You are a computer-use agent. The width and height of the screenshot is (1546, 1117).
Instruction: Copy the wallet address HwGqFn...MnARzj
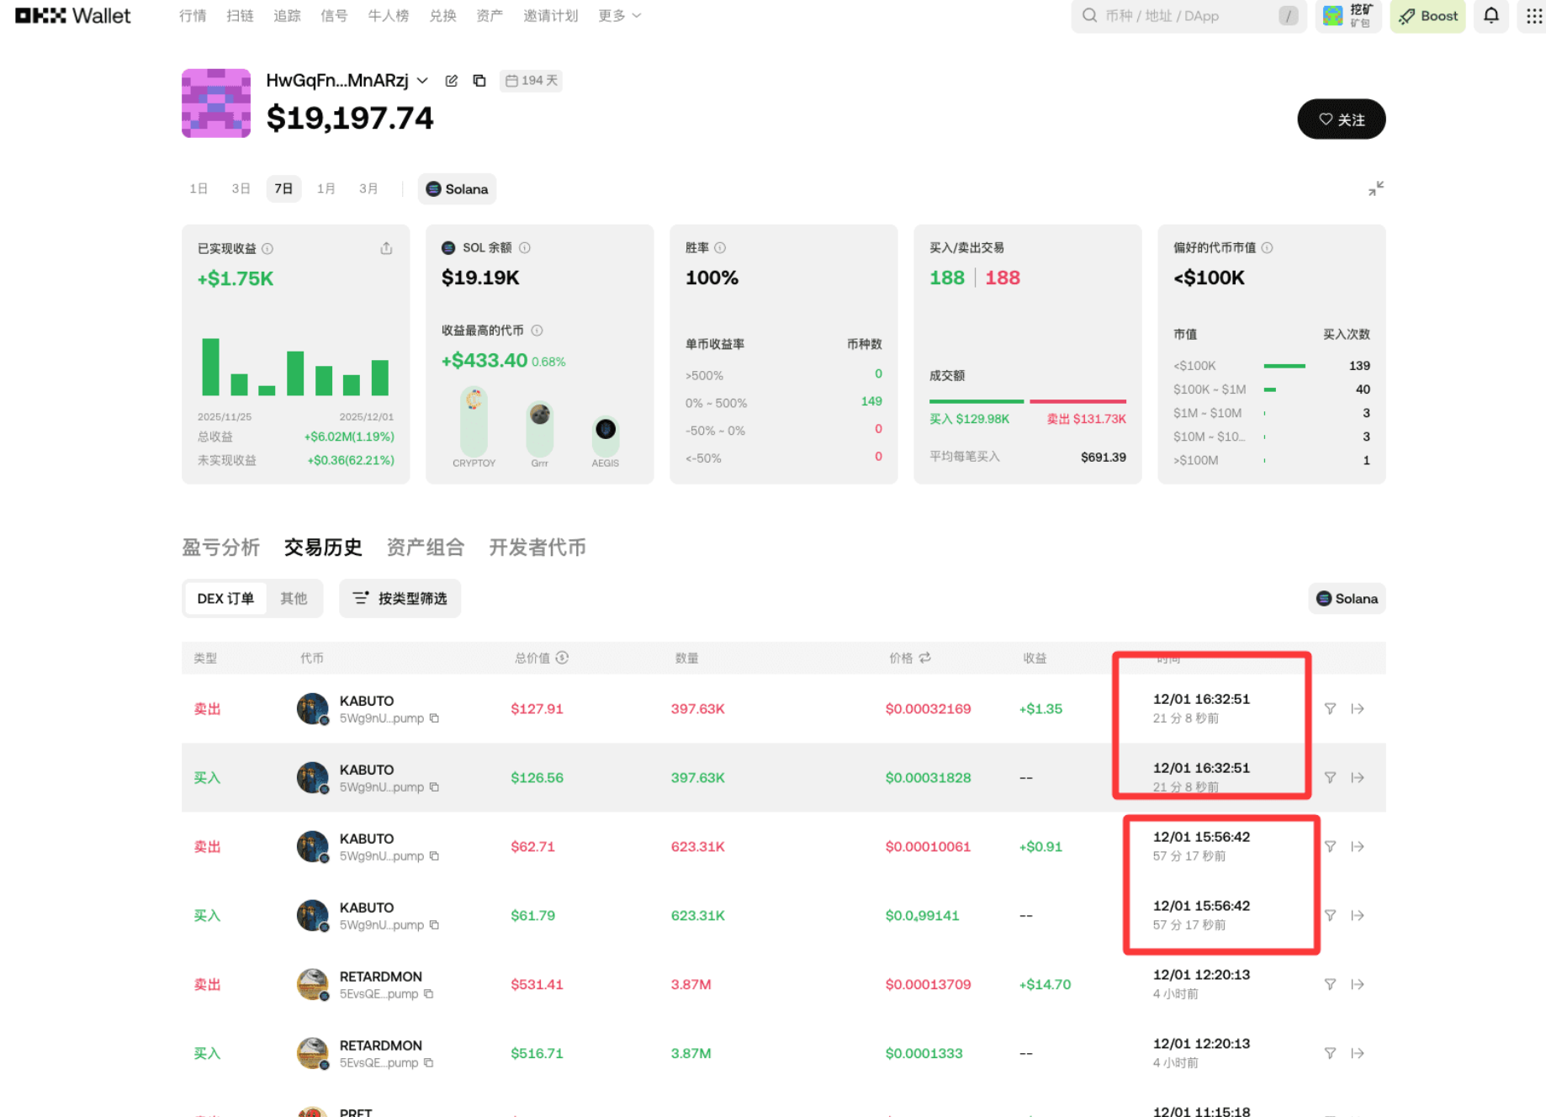pos(479,81)
